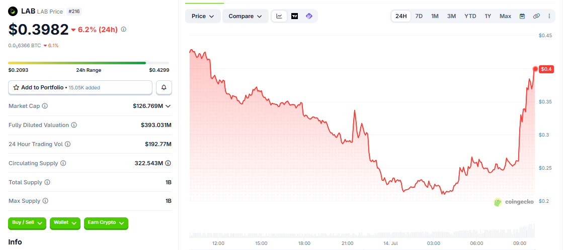Copy chart link icon
The image size is (564, 250).
click(536, 16)
